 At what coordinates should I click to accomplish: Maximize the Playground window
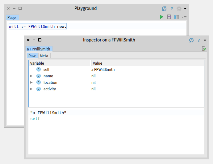pos(20,8)
